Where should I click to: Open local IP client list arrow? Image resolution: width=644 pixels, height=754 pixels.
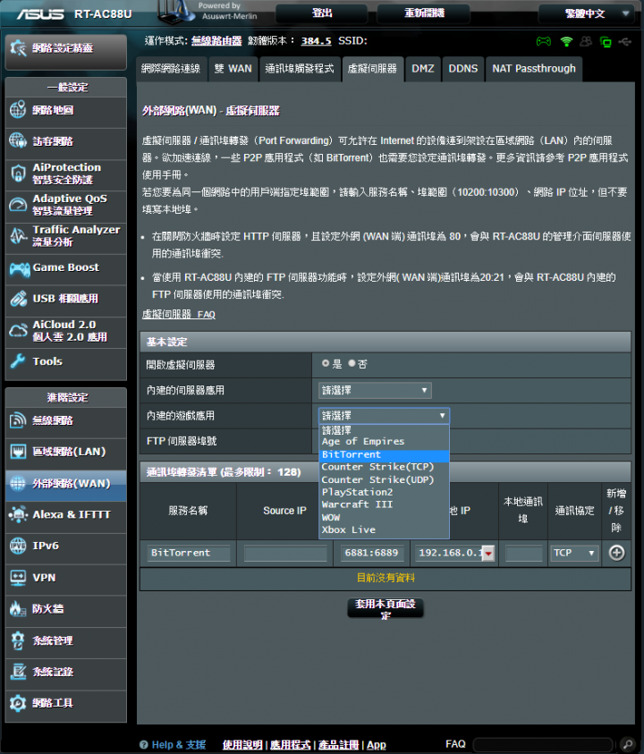488,553
